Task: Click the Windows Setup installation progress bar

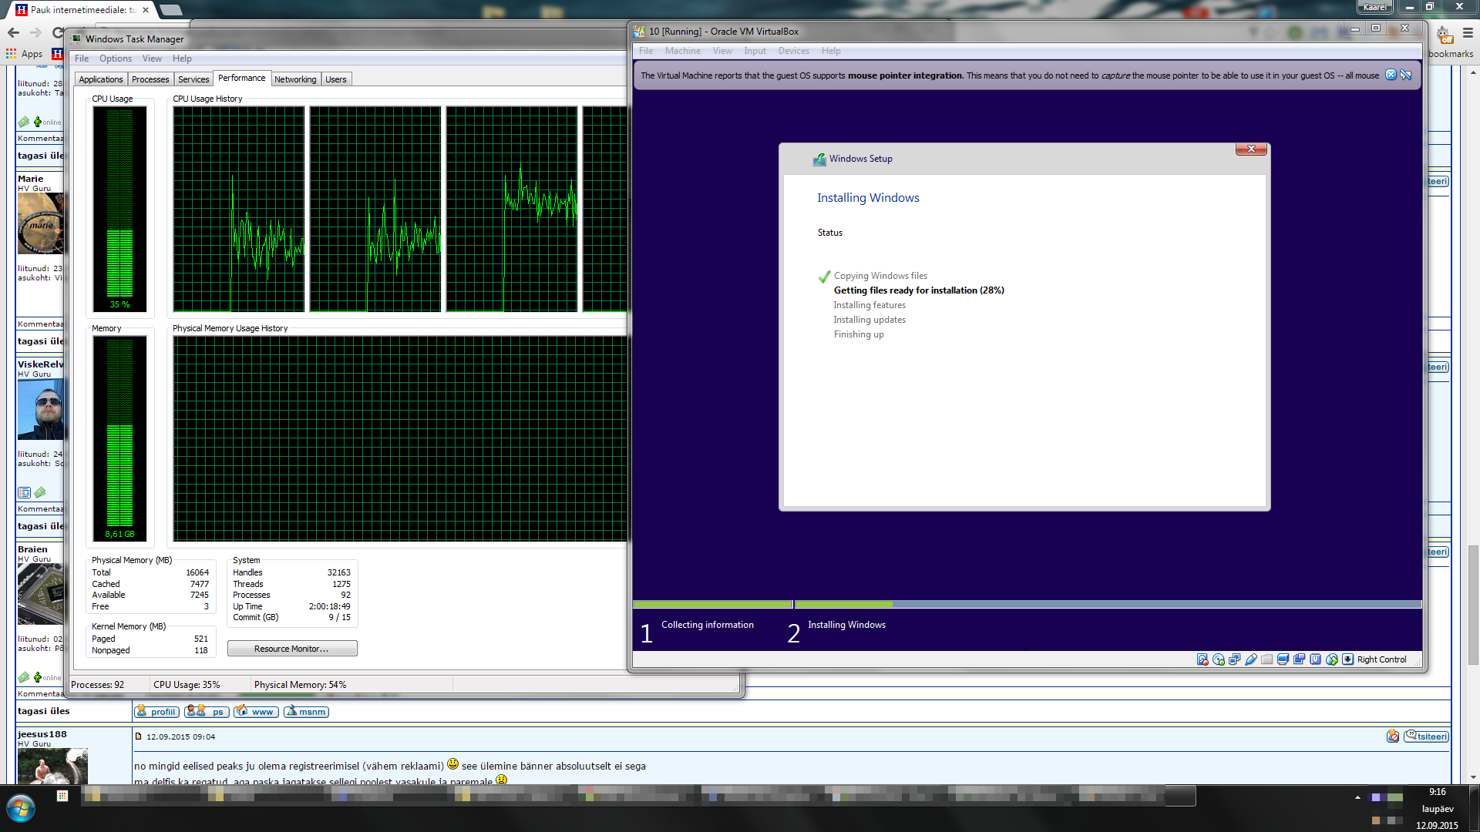Action: pos(1027,605)
